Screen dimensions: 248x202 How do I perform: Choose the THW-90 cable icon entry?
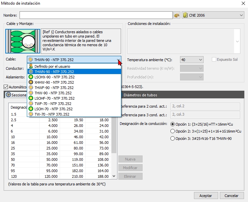[x=31, y=93]
